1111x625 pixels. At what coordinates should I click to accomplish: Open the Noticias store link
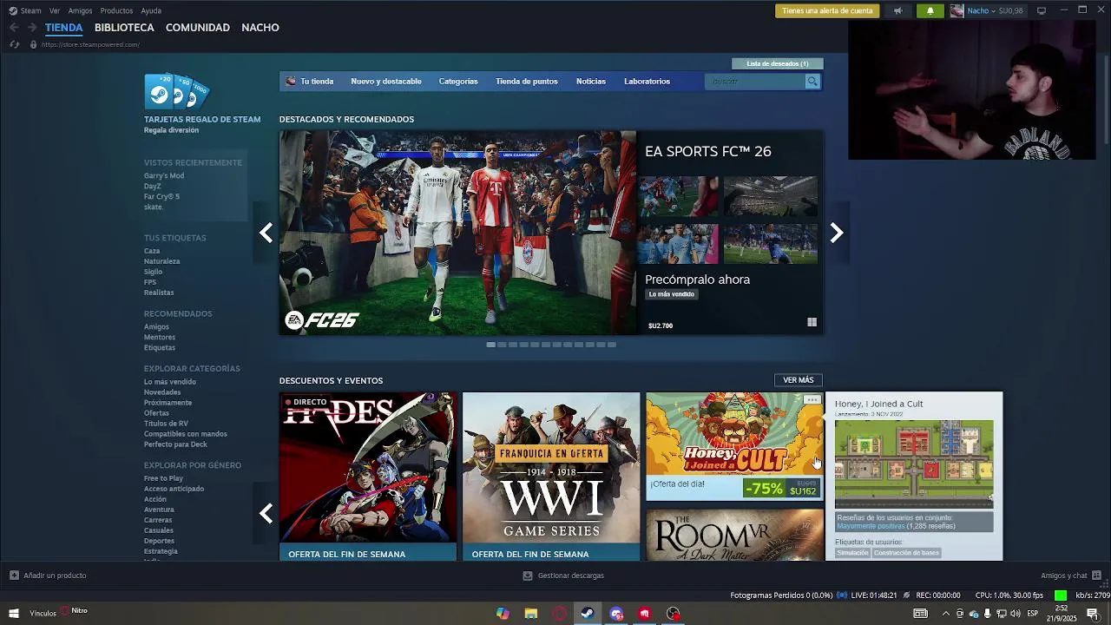[591, 82]
